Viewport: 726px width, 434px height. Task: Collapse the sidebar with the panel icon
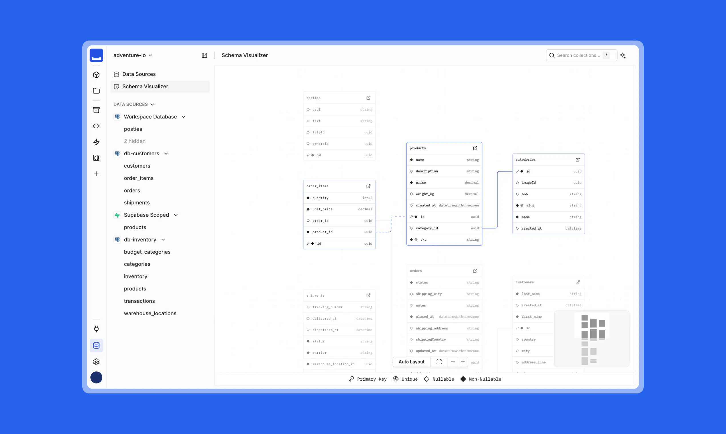pos(204,55)
